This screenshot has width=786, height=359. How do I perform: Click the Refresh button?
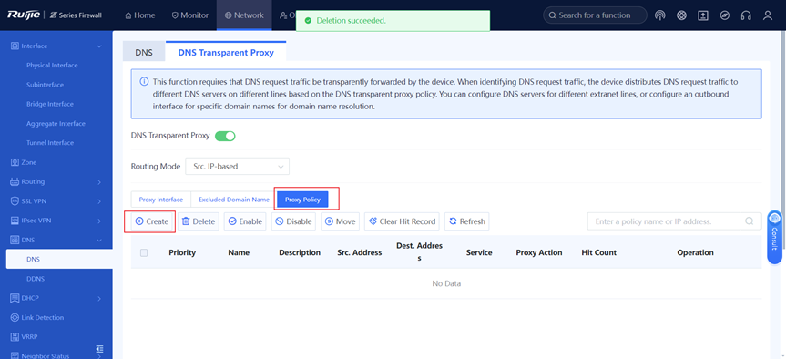[467, 221]
